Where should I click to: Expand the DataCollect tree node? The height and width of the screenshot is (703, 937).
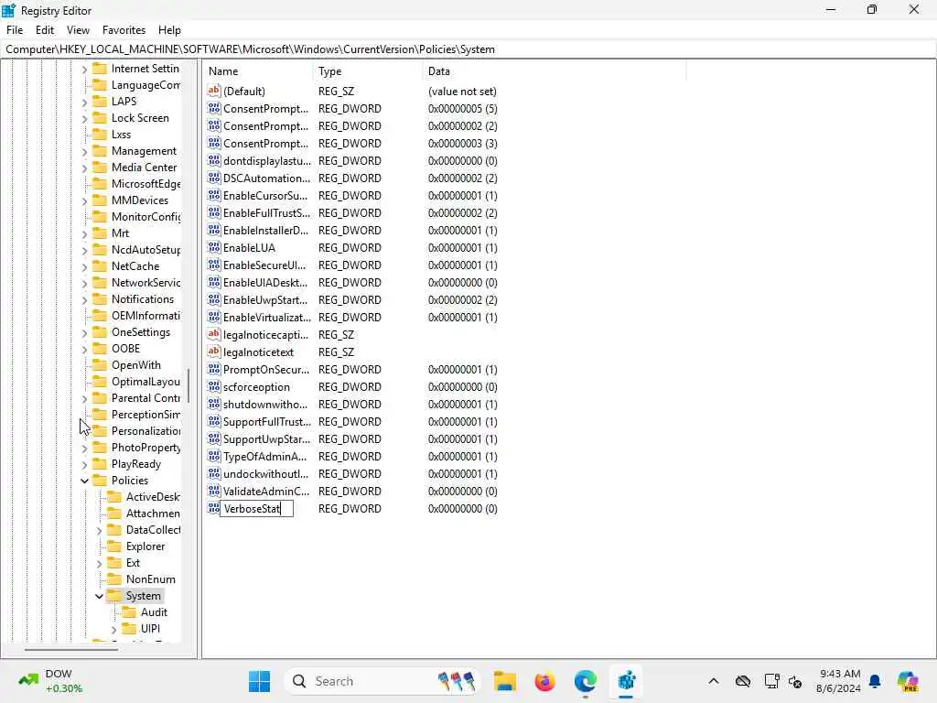point(99,530)
